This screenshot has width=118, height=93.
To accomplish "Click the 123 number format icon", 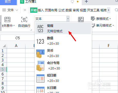I will tap(40, 41).
